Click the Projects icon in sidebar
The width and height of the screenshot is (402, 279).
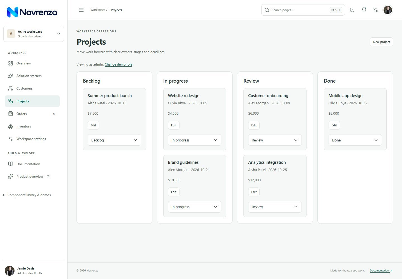(11, 101)
